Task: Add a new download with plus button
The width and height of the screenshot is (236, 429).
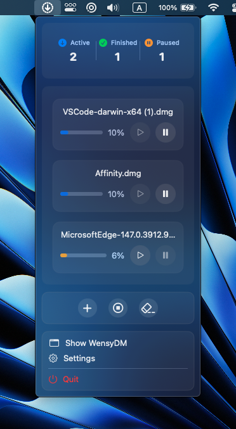Action: click(x=88, y=308)
